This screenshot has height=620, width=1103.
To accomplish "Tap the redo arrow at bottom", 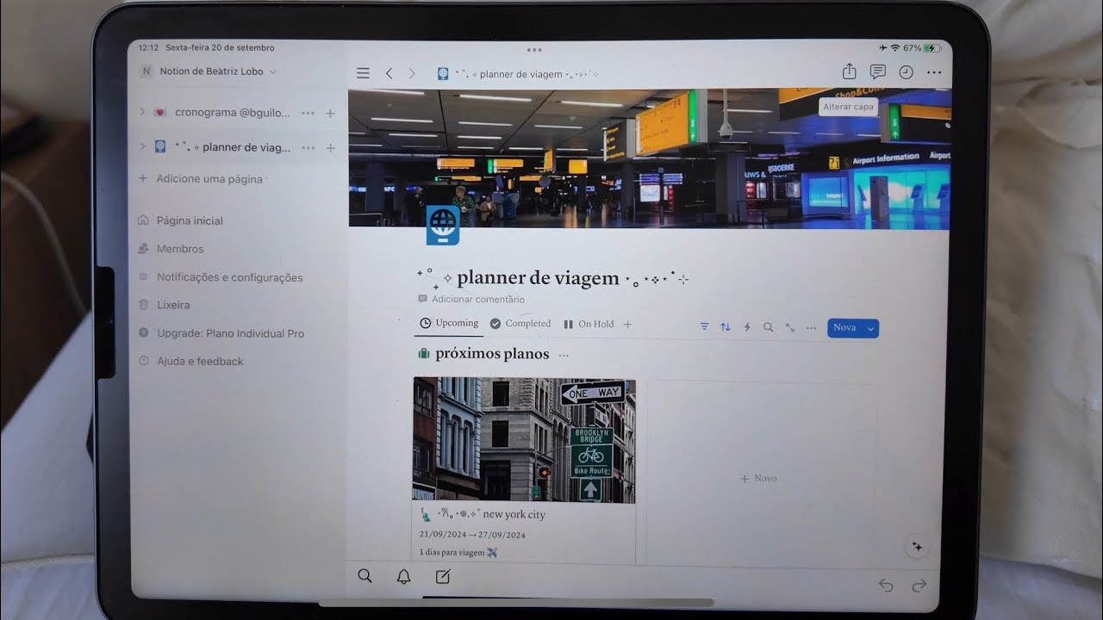I will point(919,586).
